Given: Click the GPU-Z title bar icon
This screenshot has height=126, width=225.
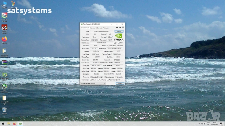Looking at the screenshot, I should [x=82, y=24].
